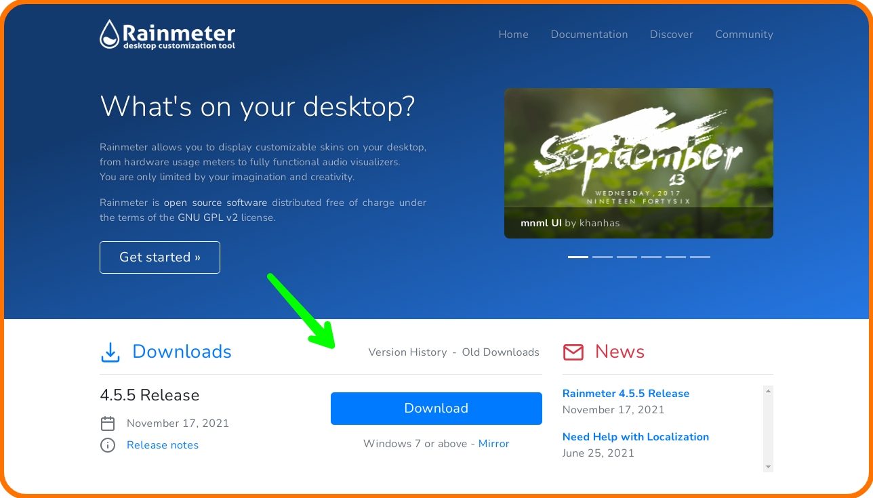Click the News scrollbar down arrow

click(768, 467)
